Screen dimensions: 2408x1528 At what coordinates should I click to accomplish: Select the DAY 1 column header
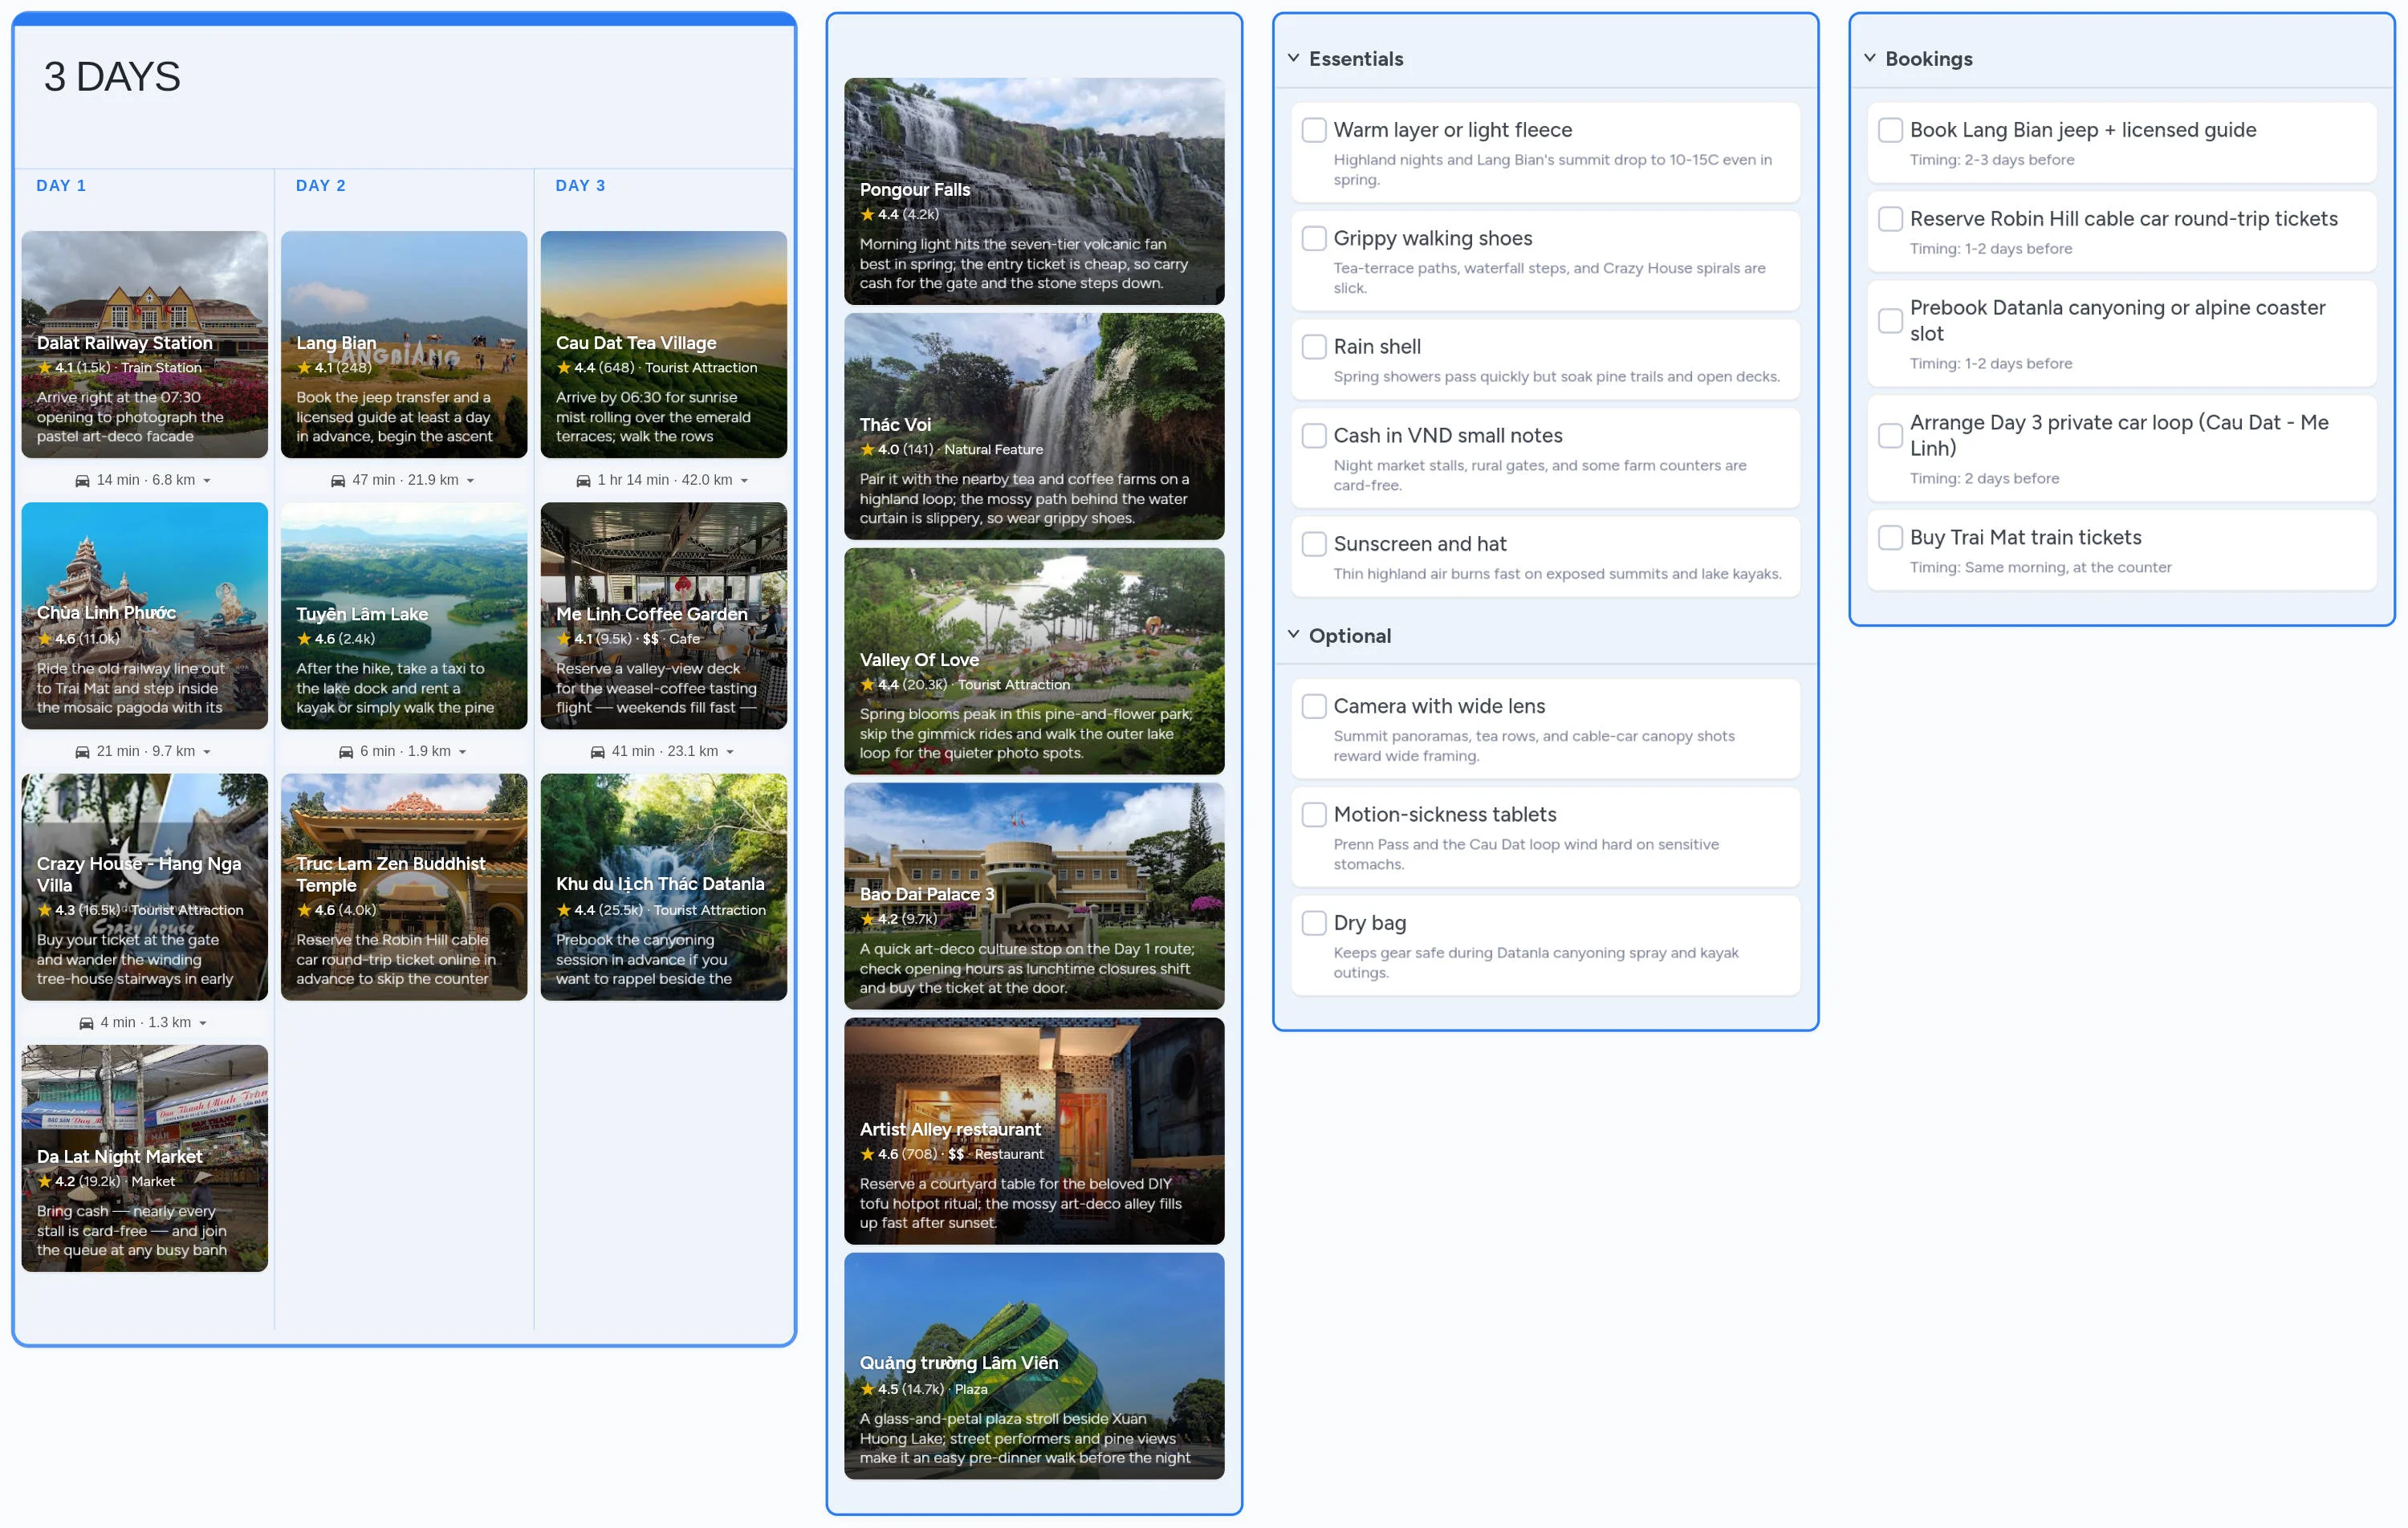[x=61, y=186]
